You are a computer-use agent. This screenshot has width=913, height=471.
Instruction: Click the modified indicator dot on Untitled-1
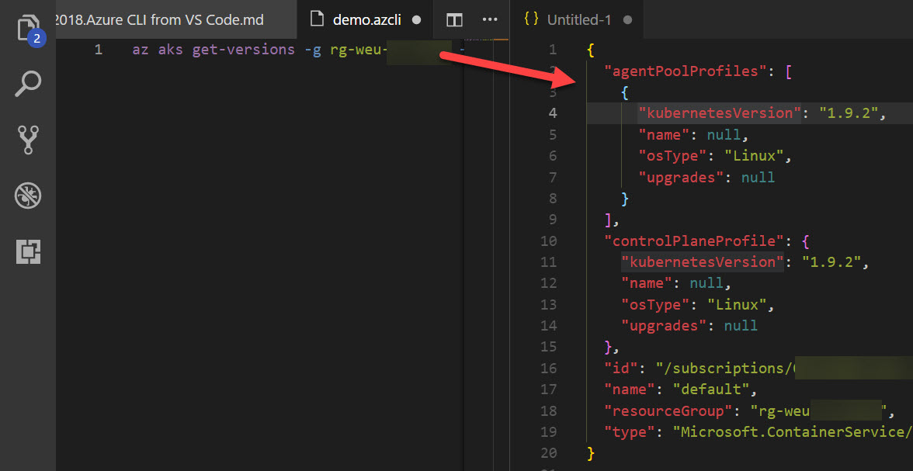[x=627, y=19]
